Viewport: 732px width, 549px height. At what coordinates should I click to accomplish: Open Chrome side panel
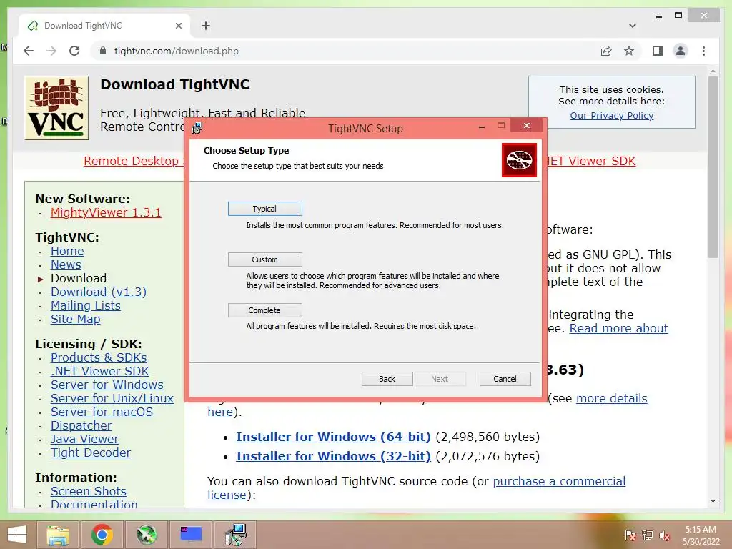[x=658, y=51]
